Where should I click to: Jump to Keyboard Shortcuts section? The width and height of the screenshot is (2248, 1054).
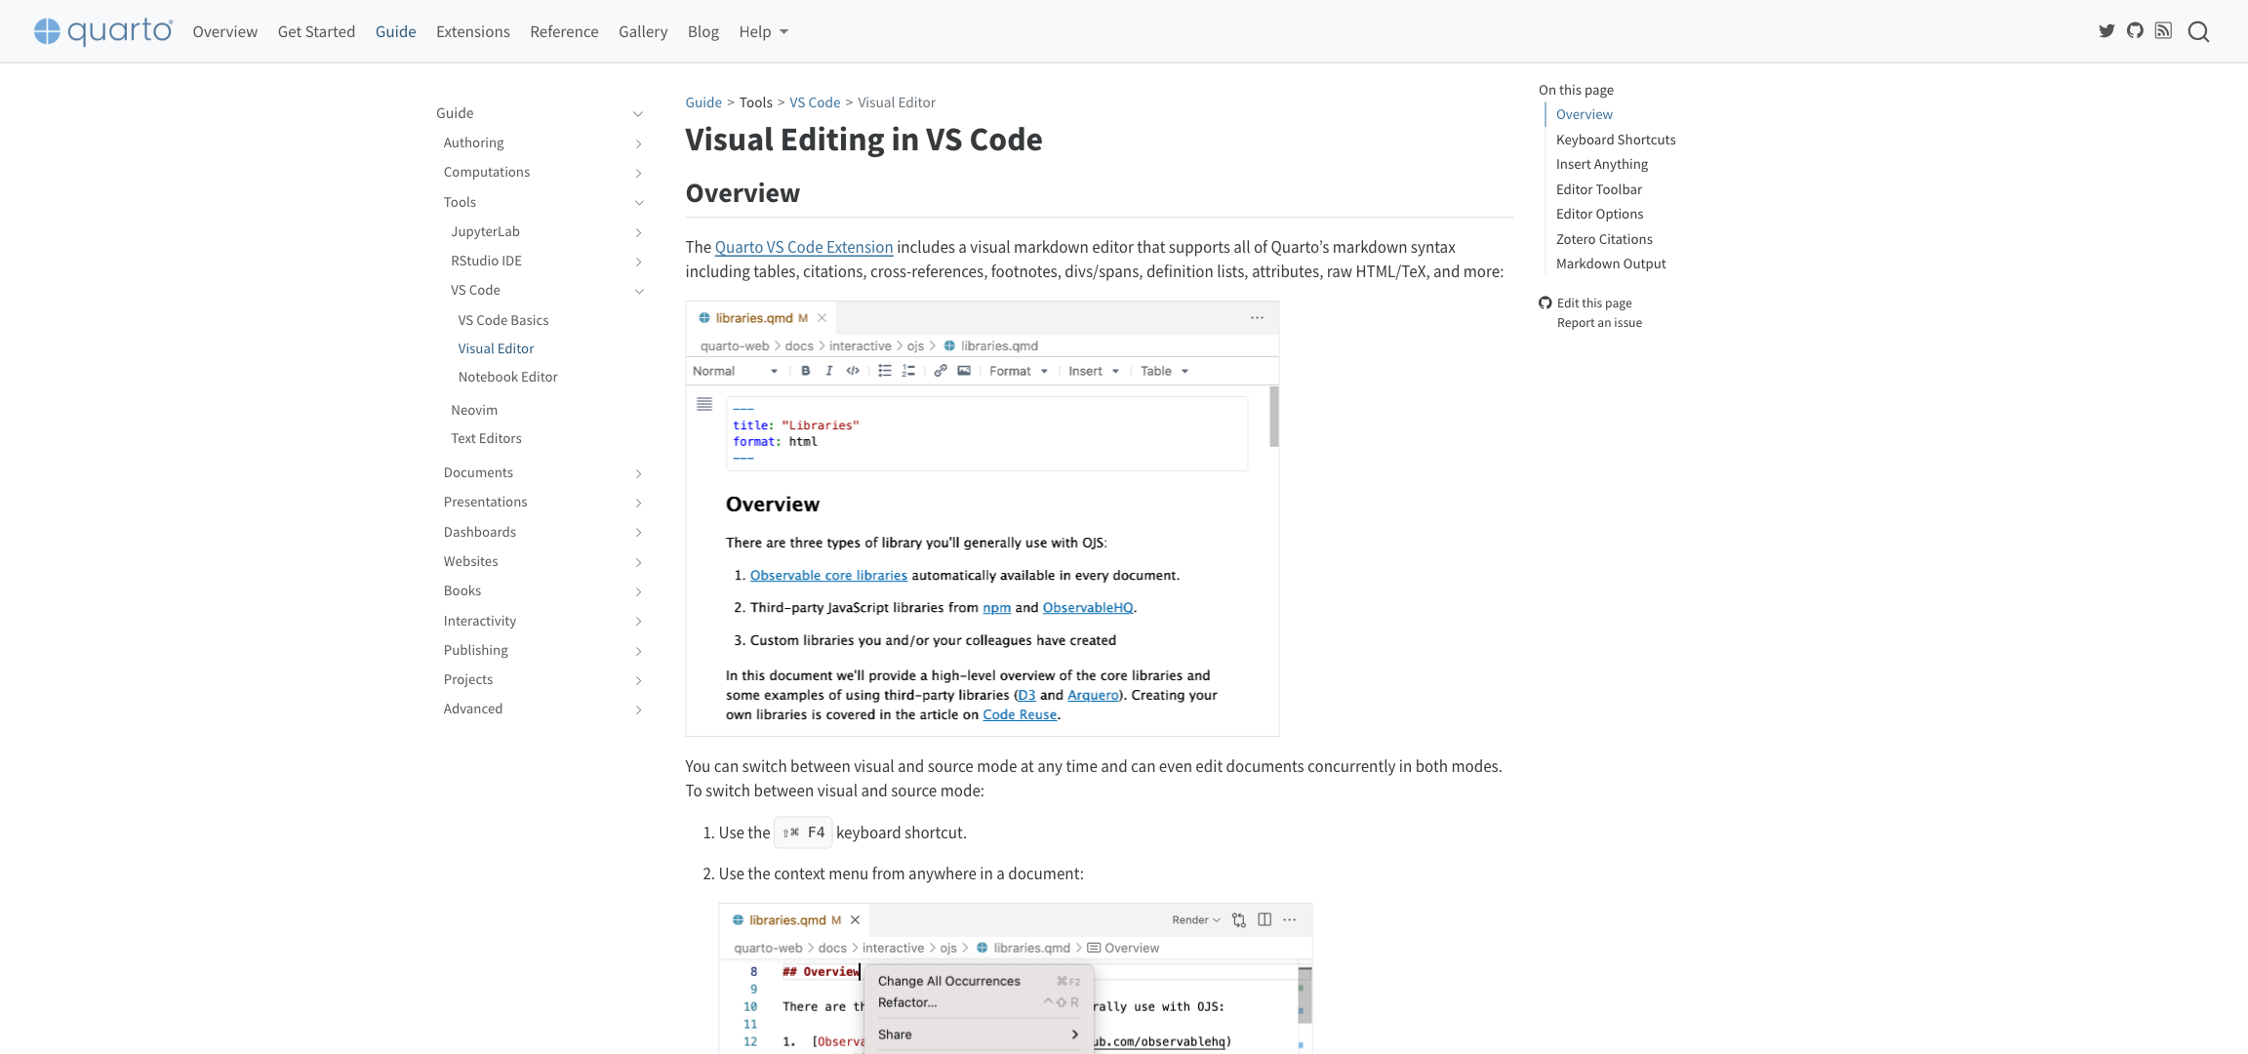tap(1616, 140)
